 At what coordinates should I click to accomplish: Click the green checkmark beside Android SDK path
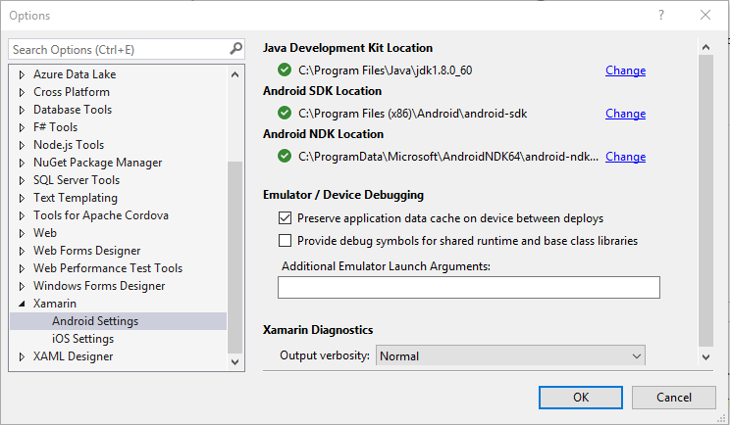click(285, 114)
